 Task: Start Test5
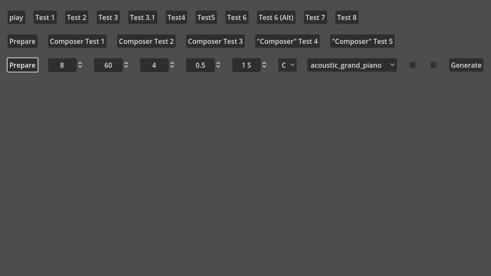(x=206, y=17)
